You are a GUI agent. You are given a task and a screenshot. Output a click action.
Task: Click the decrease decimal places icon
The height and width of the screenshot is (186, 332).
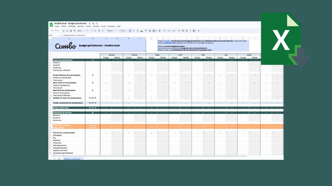click(95, 31)
